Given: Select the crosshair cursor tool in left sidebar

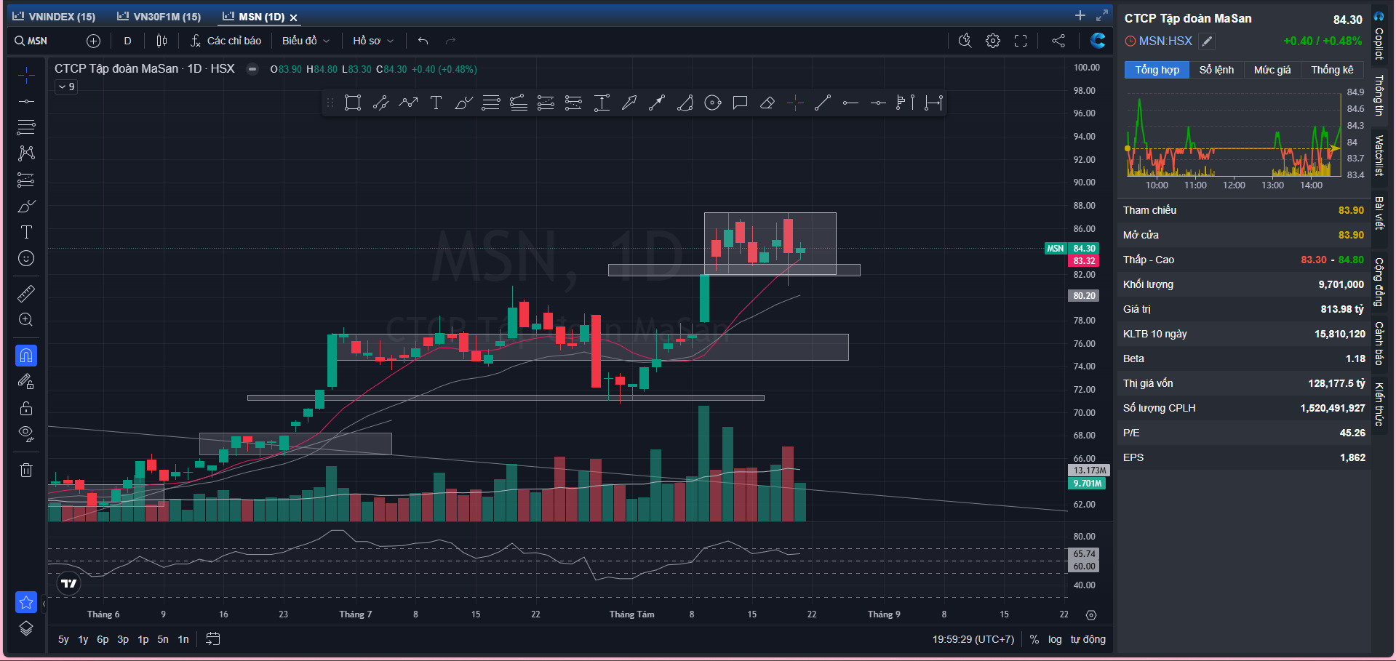Looking at the screenshot, I should pos(26,75).
